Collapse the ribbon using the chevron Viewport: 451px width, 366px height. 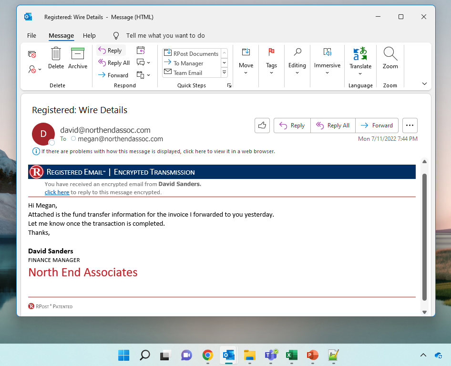click(424, 84)
